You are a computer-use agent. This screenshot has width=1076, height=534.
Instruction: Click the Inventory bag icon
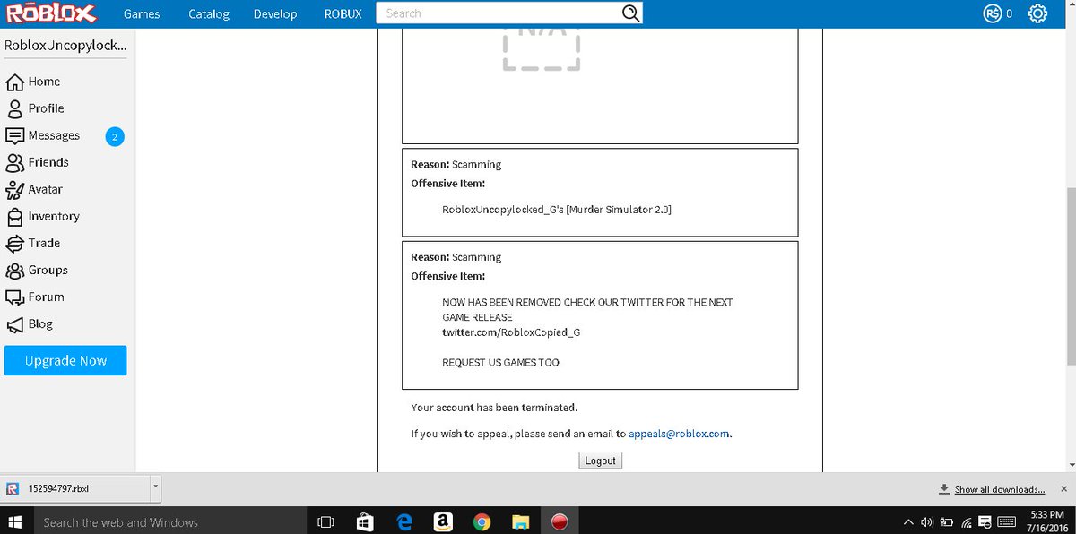tap(14, 216)
